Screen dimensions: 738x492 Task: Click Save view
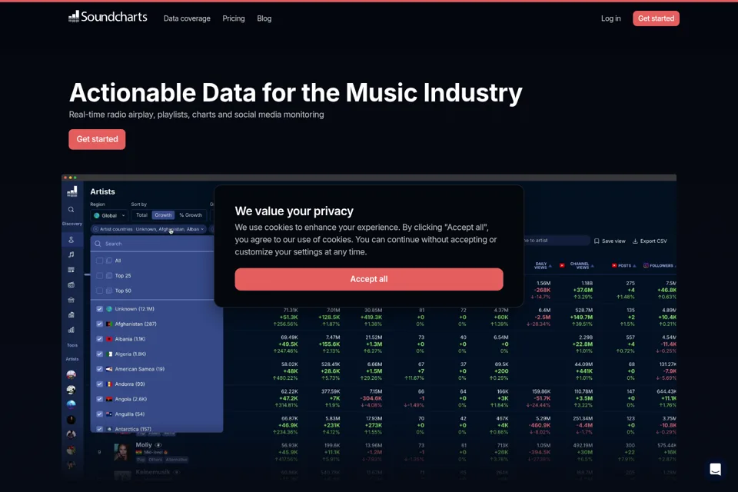coord(610,241)
